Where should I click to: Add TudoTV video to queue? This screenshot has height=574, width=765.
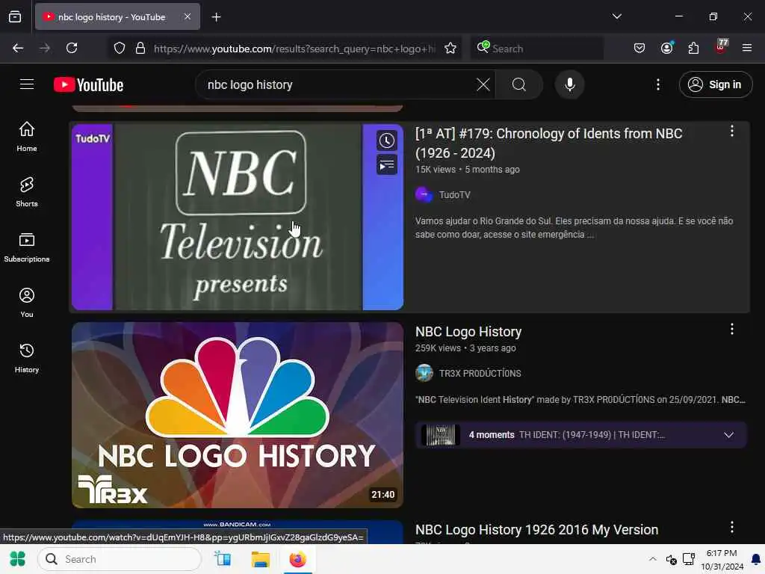(x=387, y=165)
